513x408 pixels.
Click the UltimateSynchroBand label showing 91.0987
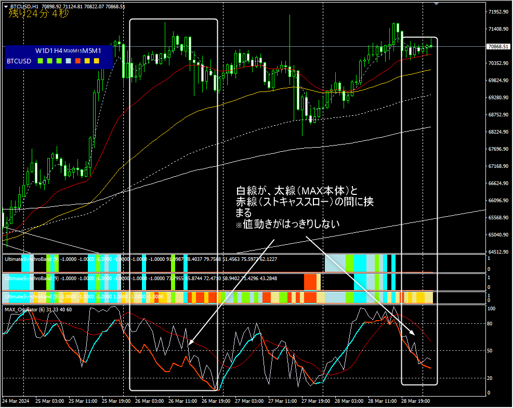pos(141,259)
